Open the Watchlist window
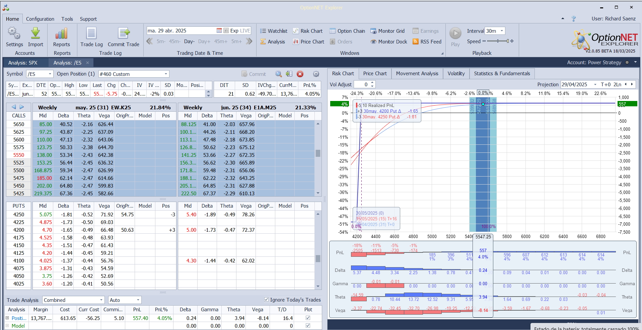This screenshot has height=330, width=642. coord(274,31)
